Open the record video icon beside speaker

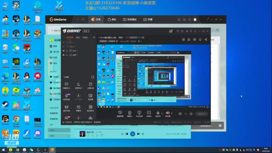[180, 114]
